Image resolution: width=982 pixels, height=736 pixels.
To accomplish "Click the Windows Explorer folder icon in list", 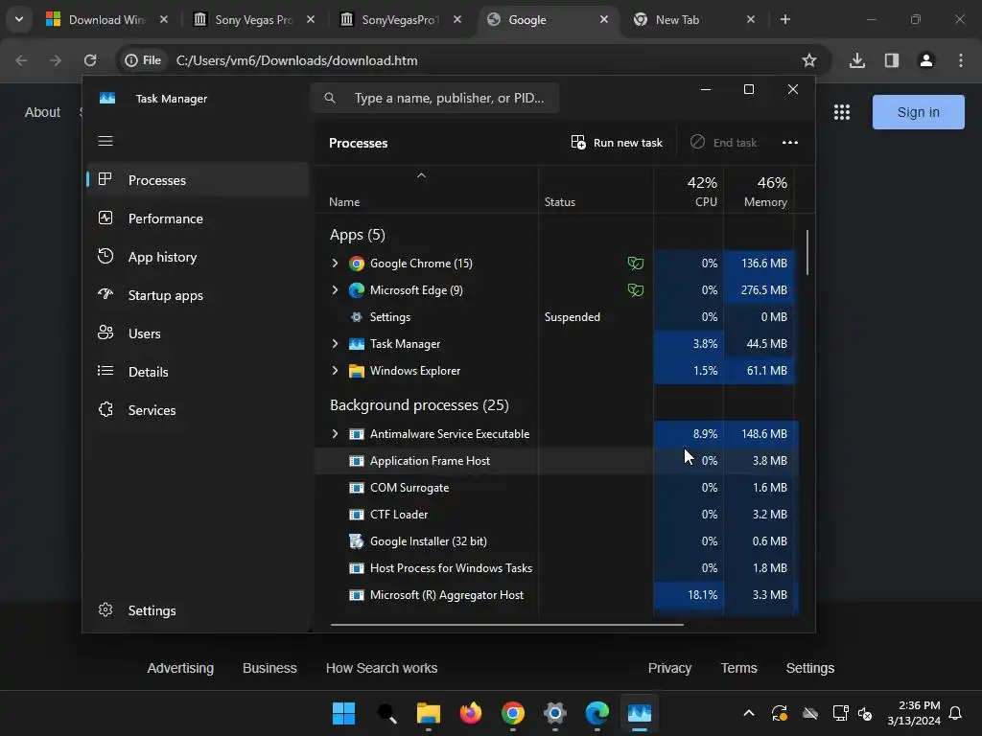I will pos(357,371).
